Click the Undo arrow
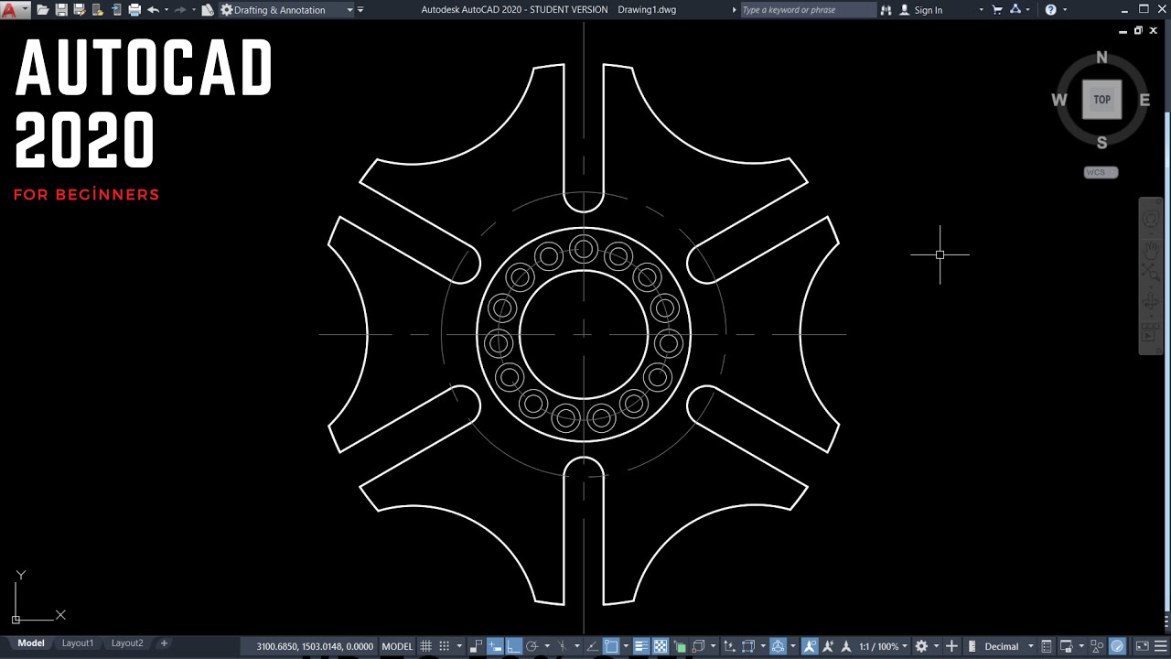The width and height of the screenshot is (1171, 659). click(153, 10)
